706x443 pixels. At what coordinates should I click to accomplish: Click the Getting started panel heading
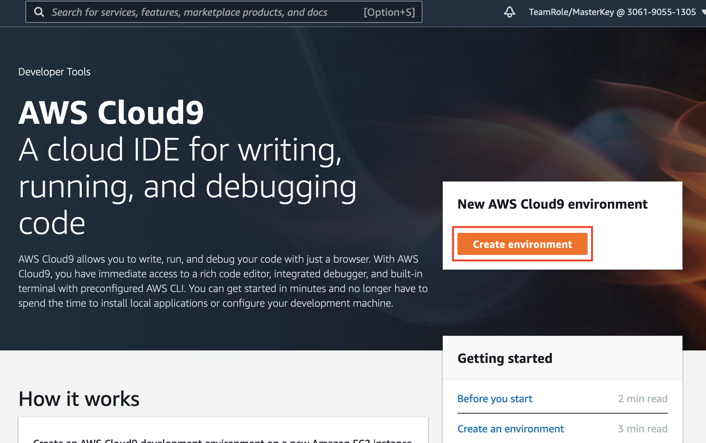coord(505,358)
